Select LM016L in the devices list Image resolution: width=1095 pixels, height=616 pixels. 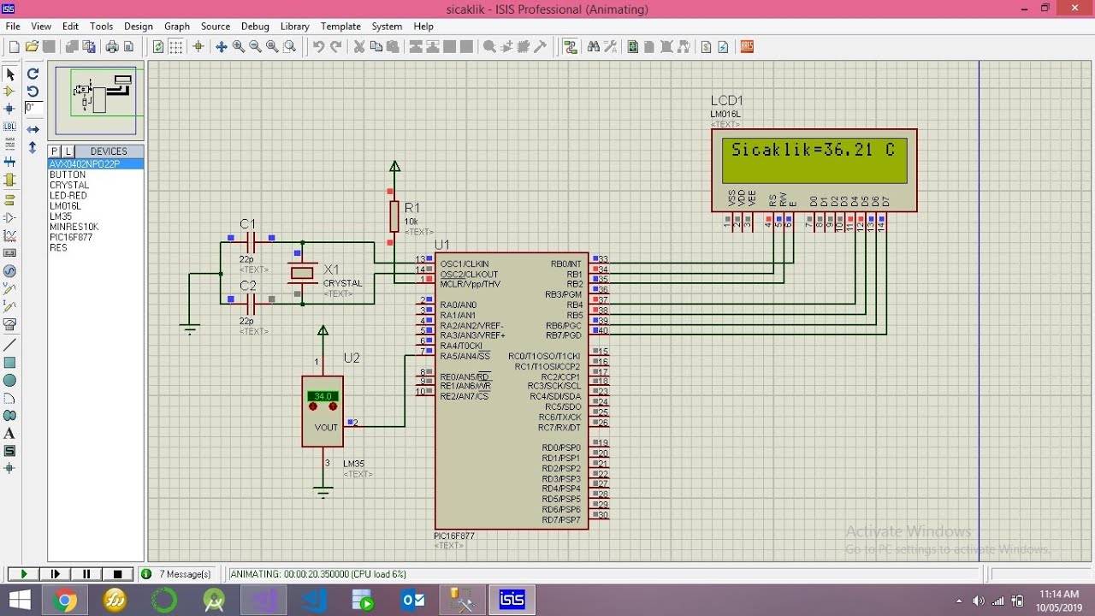65,206
